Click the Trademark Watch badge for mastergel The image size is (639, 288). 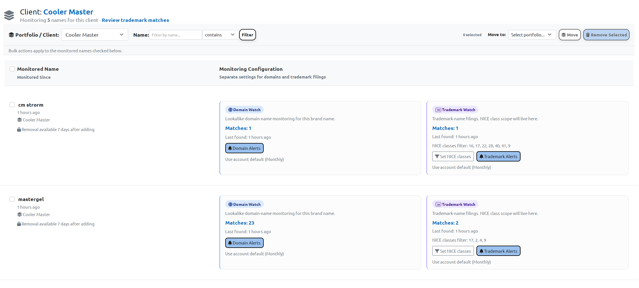[455, 204]
